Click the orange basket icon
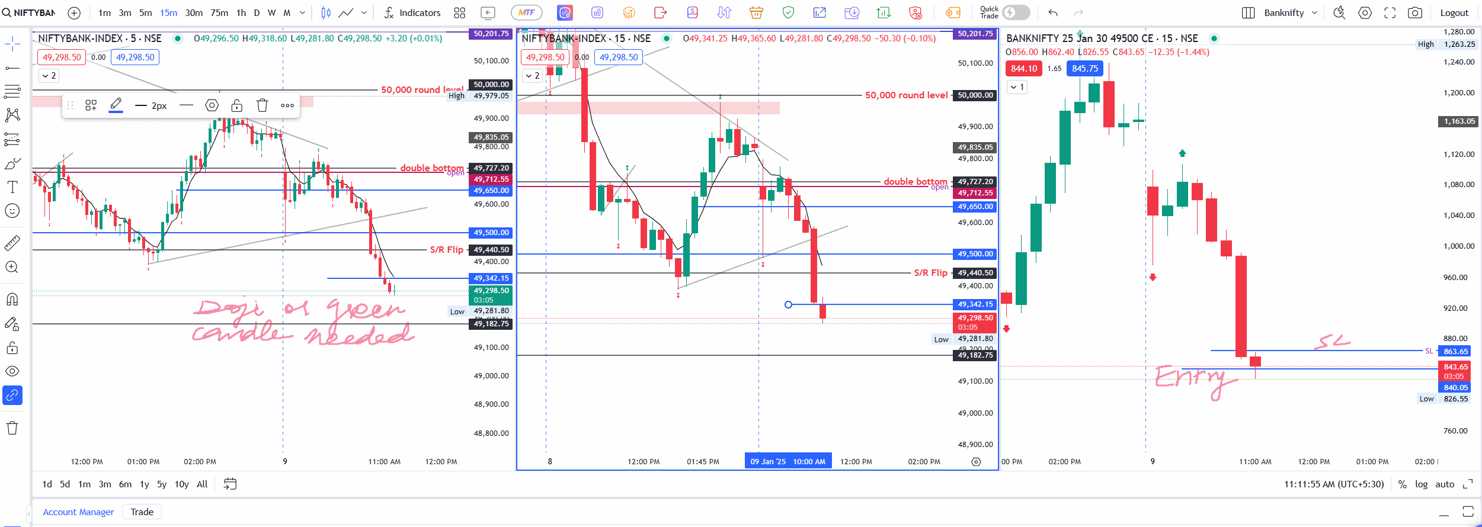The height and width of the screenshot is (527, 1482). [756, 12]
